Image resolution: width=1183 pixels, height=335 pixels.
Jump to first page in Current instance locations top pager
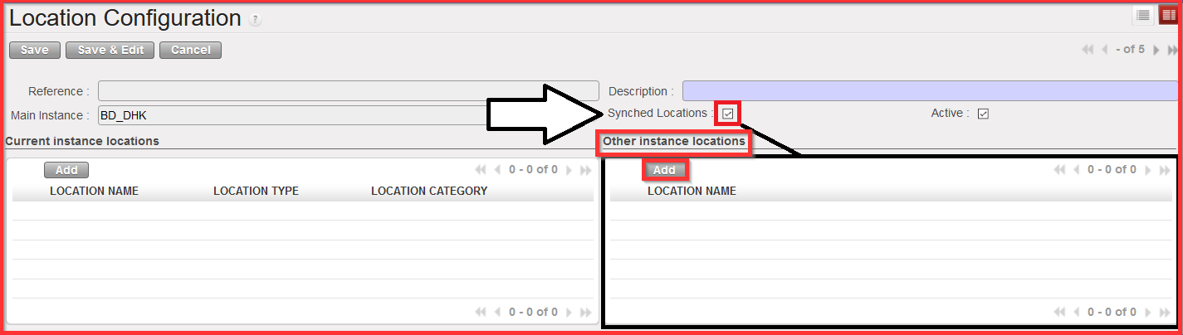tap(480, 170)
